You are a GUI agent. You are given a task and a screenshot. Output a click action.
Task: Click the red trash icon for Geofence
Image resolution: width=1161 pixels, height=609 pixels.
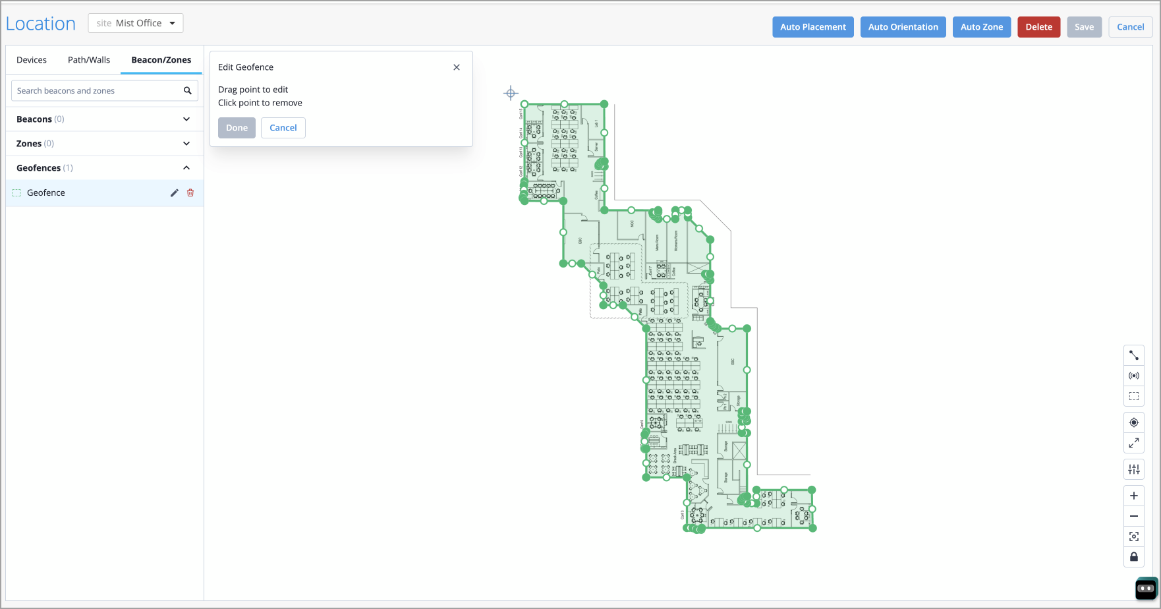pyautogui.click(x=190, y=193)
